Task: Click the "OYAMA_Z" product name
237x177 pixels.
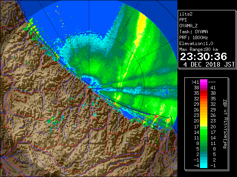Action: click(x=188, y=26)
